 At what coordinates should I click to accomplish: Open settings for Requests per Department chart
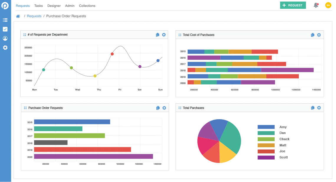click(164, 35)
